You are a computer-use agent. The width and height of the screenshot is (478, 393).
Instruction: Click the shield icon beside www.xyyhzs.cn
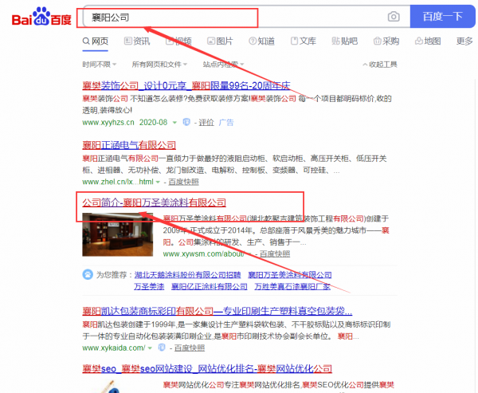point(186,122)
